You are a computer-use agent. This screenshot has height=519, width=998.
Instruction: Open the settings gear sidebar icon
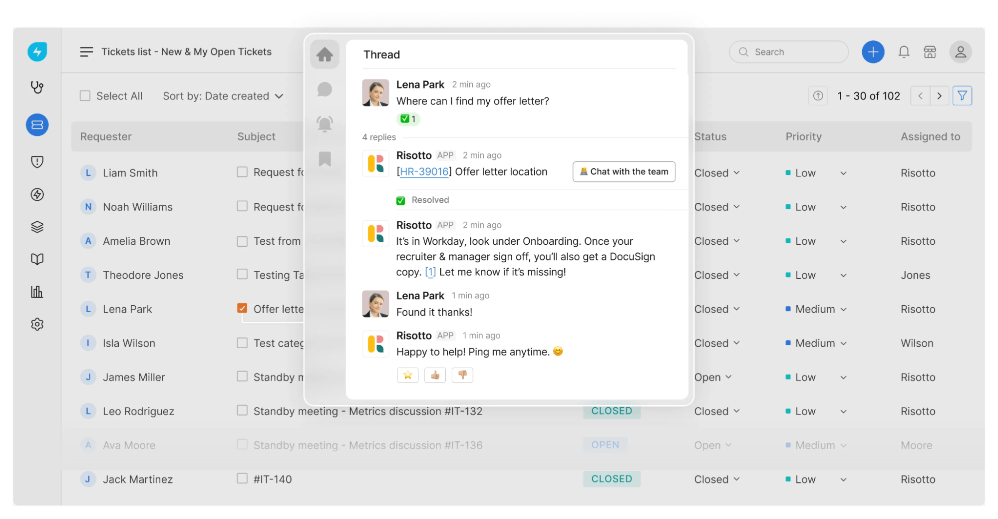pos(37,324)
